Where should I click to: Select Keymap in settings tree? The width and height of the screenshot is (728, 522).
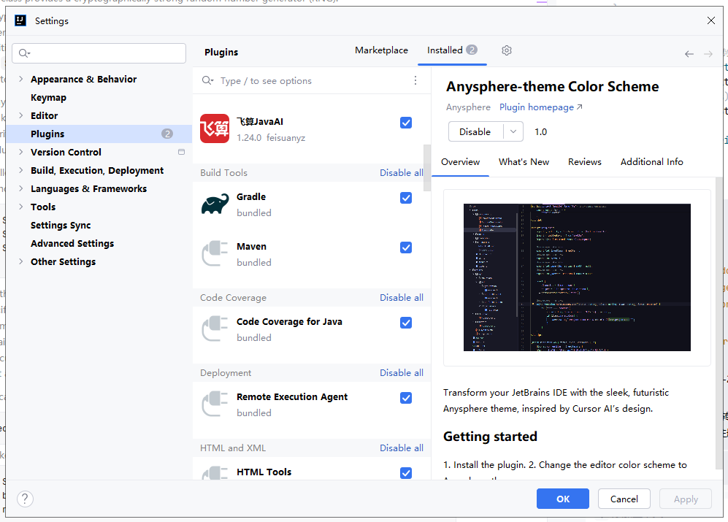click(x=48, y=98)
